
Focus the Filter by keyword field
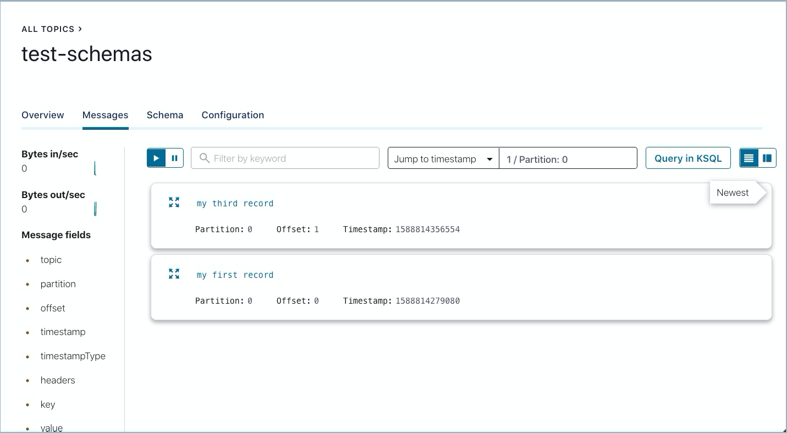pyautogui.click(x=291, y=158)
